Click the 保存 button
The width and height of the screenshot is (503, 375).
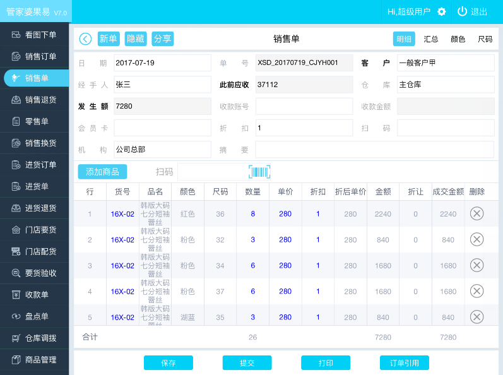[x=169, y=363]
